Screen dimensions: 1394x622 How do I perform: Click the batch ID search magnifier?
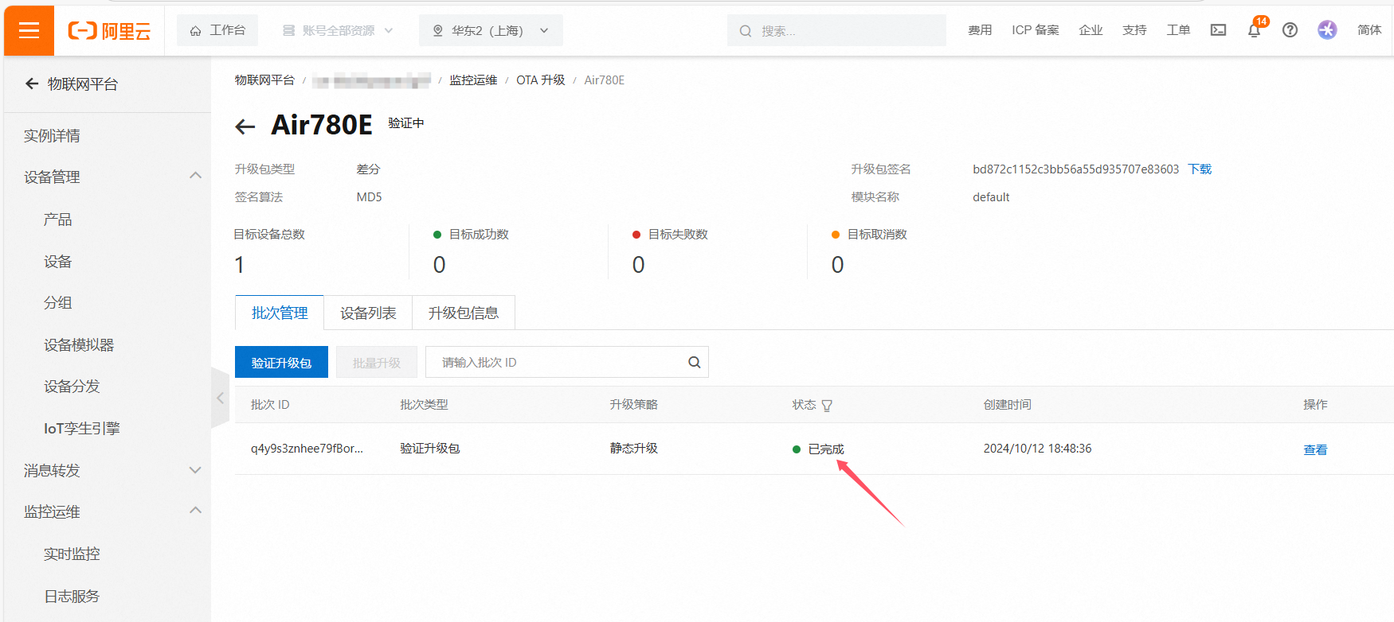point(695,363)
